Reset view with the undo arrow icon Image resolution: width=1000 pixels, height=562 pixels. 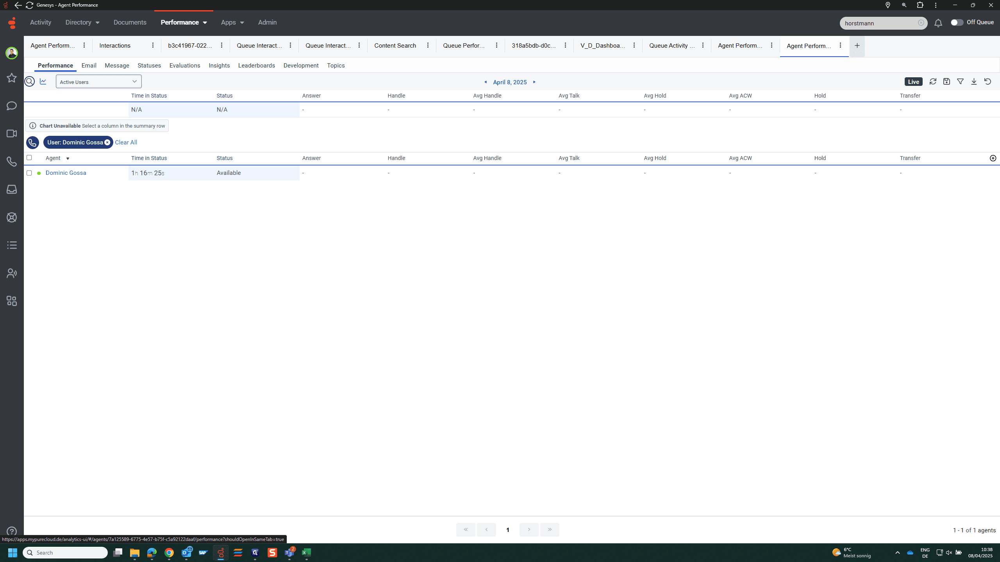click(987, 82)
